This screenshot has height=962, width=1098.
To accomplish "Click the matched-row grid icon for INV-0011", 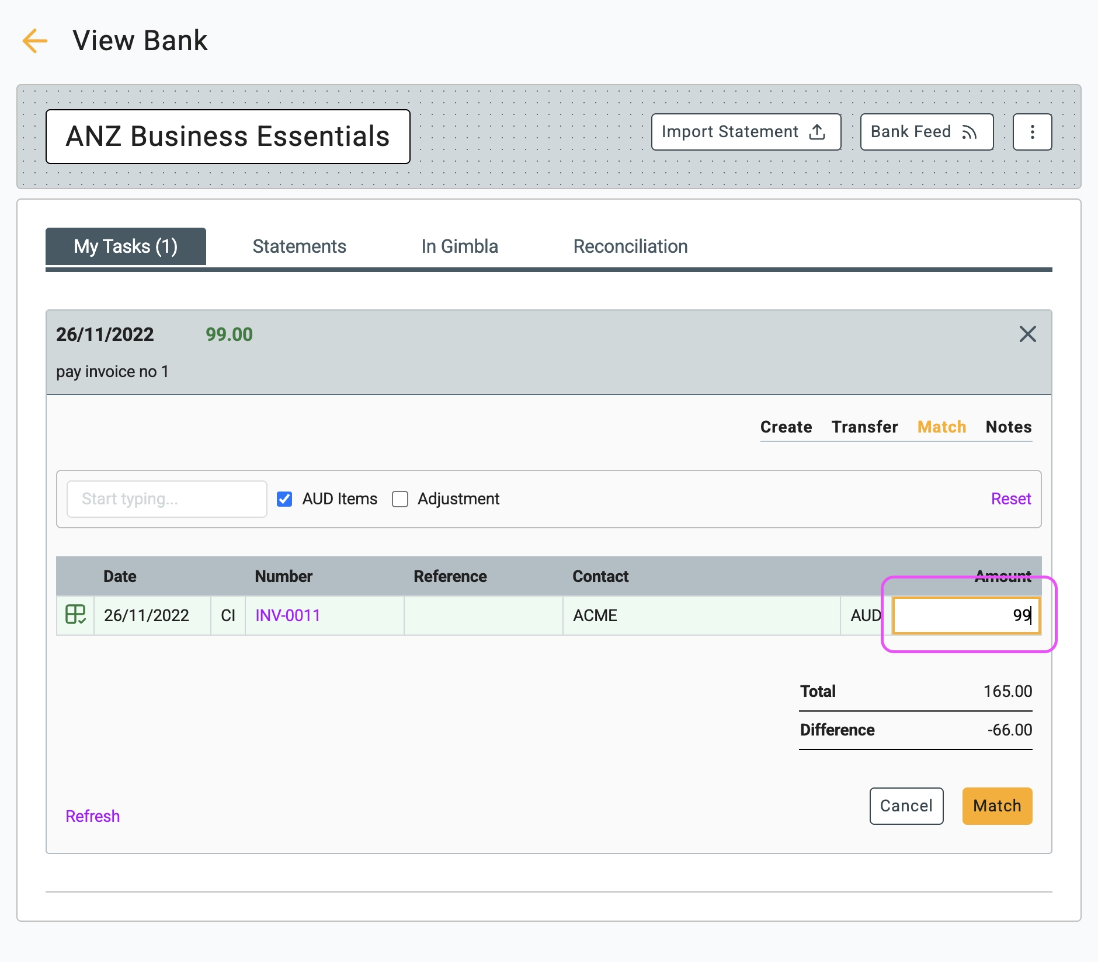I will point(75,615).
